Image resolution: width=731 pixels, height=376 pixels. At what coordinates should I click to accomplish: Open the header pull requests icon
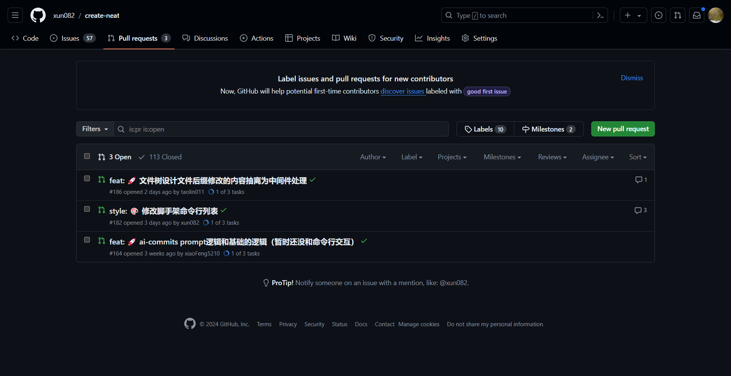click(x=678, y=15)
